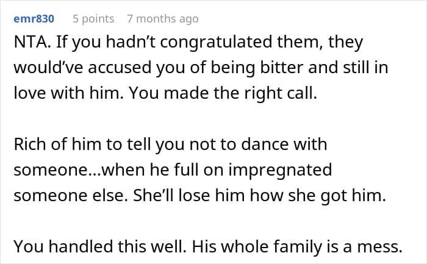Click the line ending with congratulated them, they
The image size is (427, 264).
(x=188, y=43)
